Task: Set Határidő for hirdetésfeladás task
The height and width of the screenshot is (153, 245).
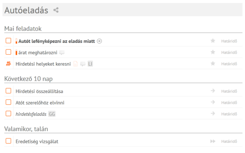Action: [x=229, y=114]
